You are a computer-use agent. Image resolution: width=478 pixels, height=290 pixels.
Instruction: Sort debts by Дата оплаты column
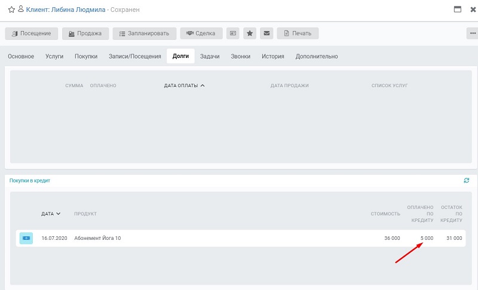[x=184, y=85]
